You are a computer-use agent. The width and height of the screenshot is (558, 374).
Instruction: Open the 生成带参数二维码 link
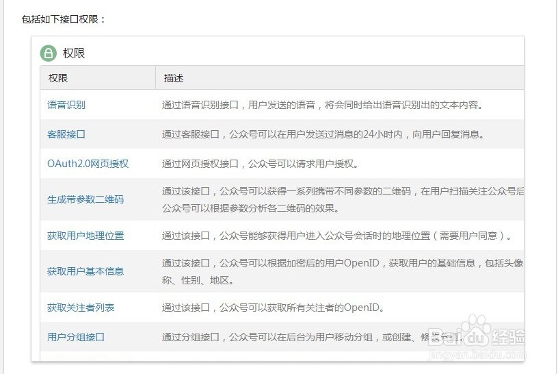coord(85,199)
